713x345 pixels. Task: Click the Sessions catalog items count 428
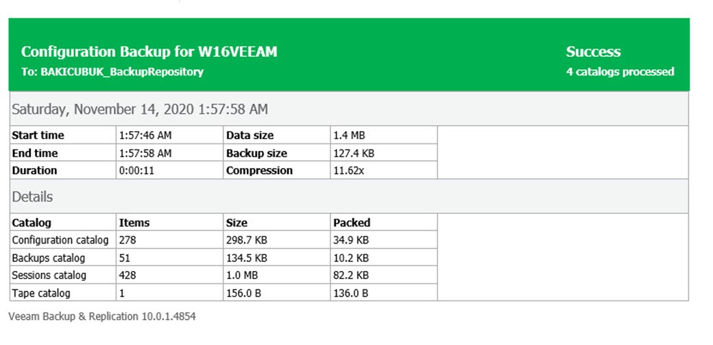click(x=128, y=275)
